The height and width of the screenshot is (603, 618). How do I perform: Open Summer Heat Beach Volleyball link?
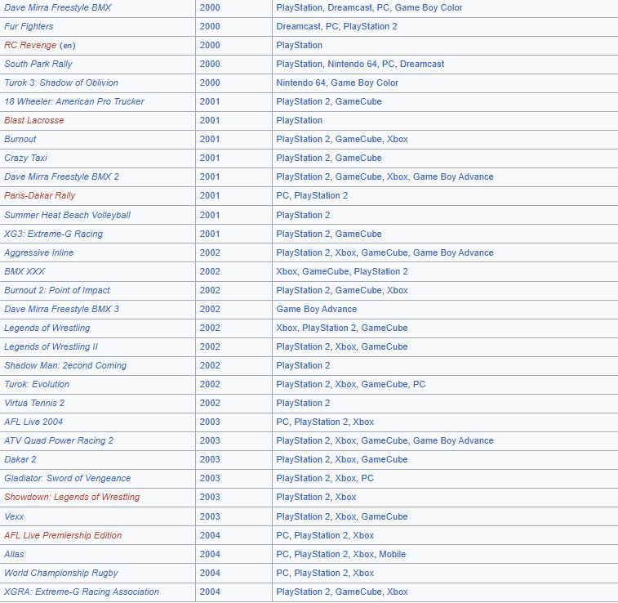(68, 216)
